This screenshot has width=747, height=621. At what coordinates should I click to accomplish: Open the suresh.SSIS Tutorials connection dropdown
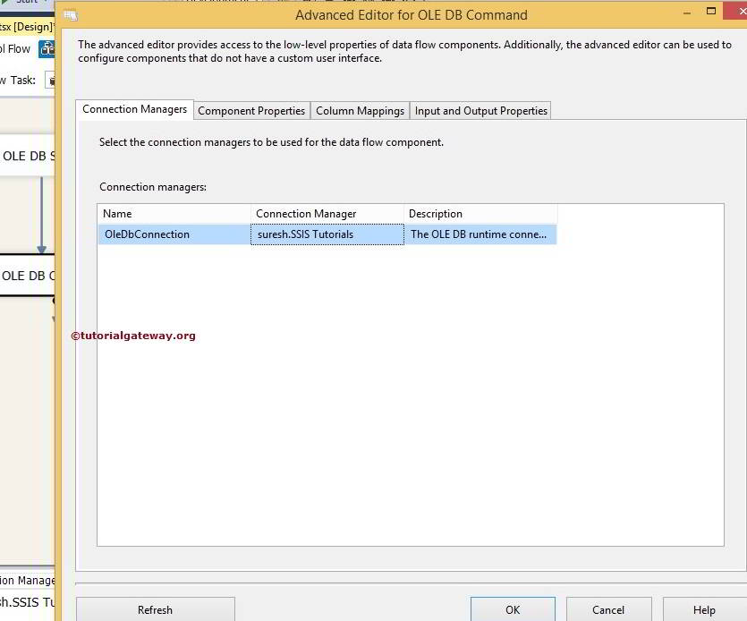pyautogui.click(x=327, y=234)
